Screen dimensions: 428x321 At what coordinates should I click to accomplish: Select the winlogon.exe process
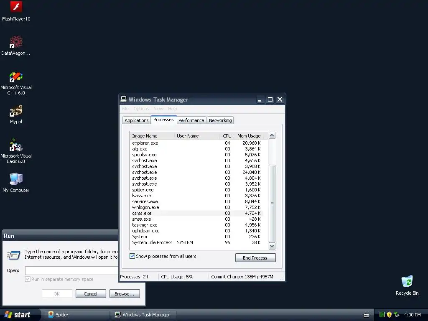tap(196, 207)
